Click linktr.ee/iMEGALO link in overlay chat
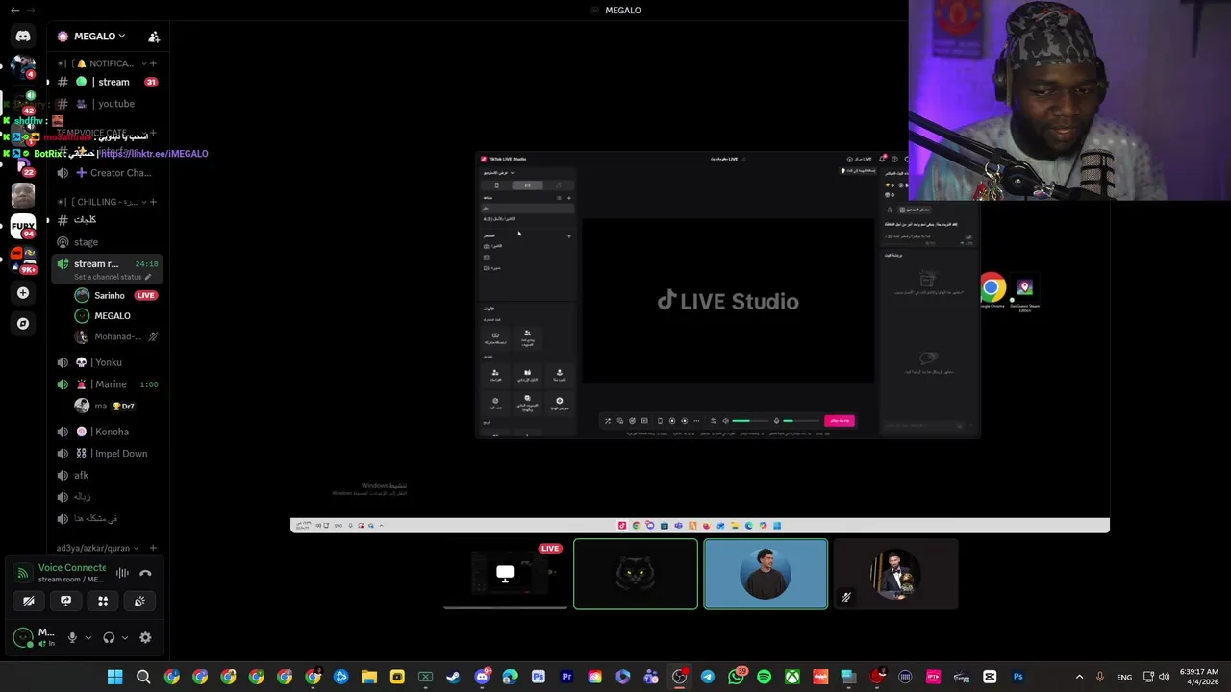The width and height of the screenshot is (1231, 692). point(154,154)
